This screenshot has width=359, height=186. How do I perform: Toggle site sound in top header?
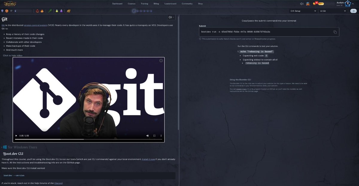(x=302, y=4)
